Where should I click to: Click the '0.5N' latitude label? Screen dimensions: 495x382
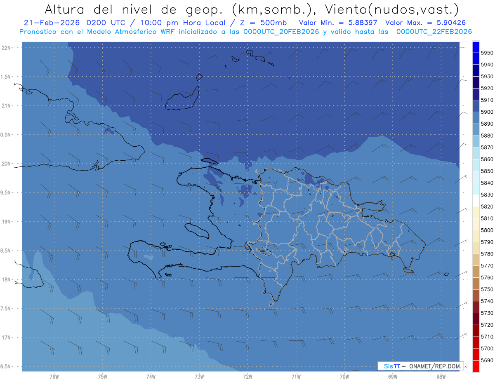(6, 135)
